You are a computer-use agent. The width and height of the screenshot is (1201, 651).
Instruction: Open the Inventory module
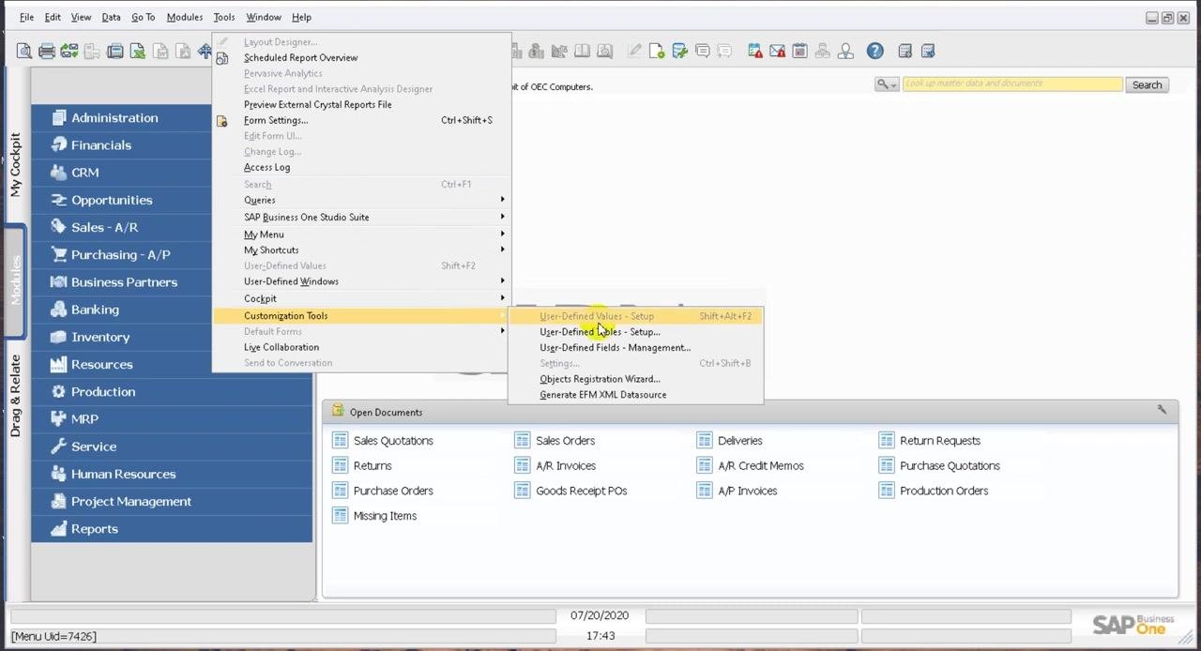pos(100,337)
